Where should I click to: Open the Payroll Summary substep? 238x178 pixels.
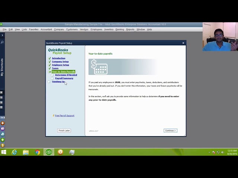64,78
